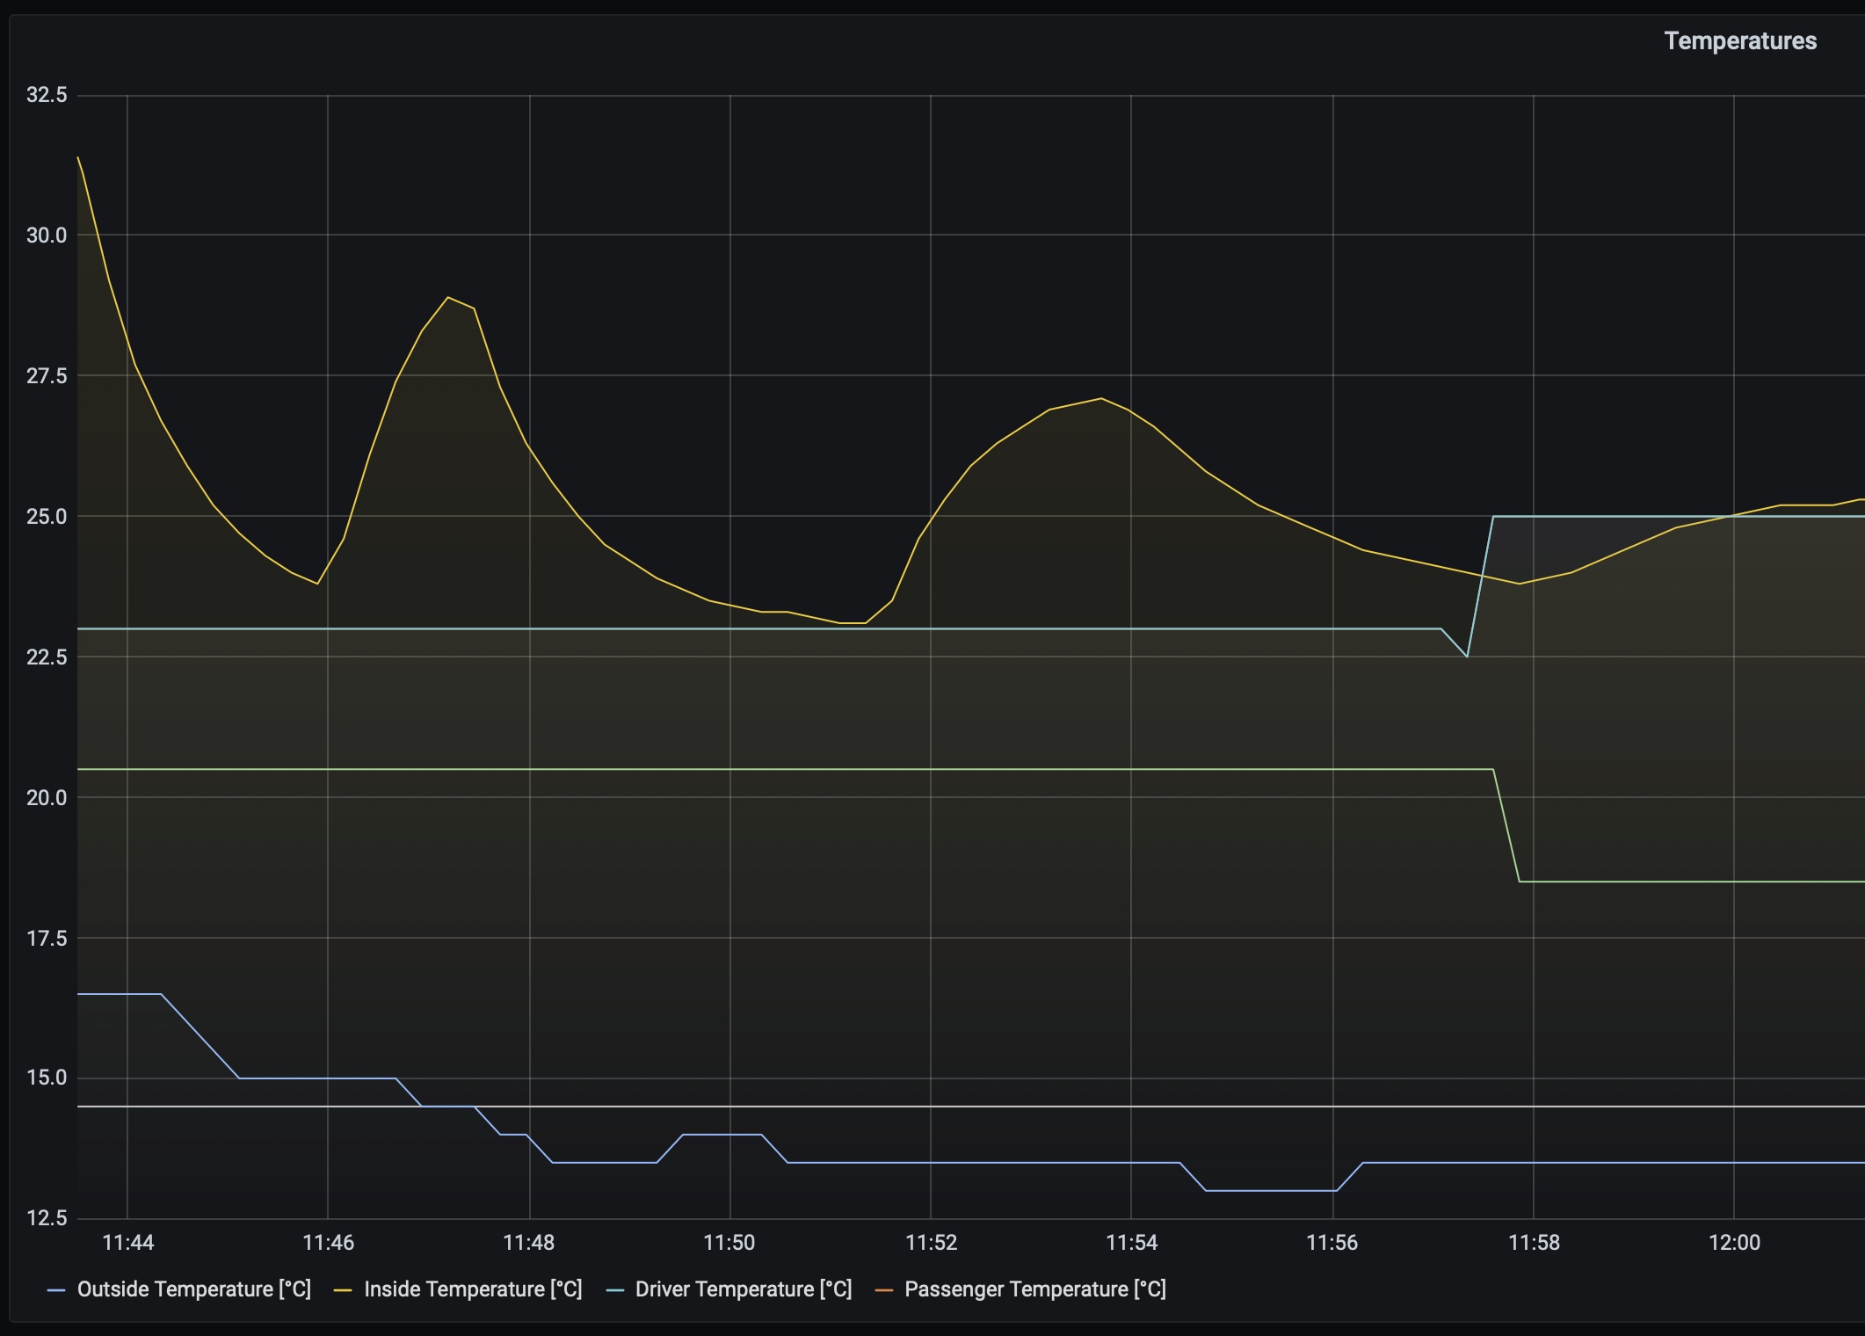This screenshot has height=1336, width=1865.
Task: Open the orange Passenger Temperature color picker
Action: [884, 1290]
